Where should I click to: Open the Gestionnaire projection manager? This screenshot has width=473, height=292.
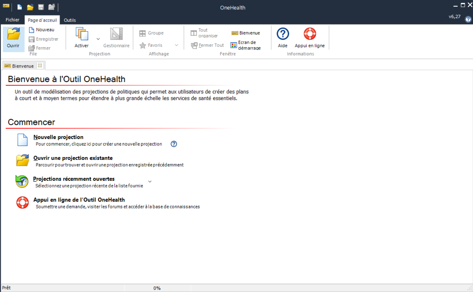tap(116, 38)
